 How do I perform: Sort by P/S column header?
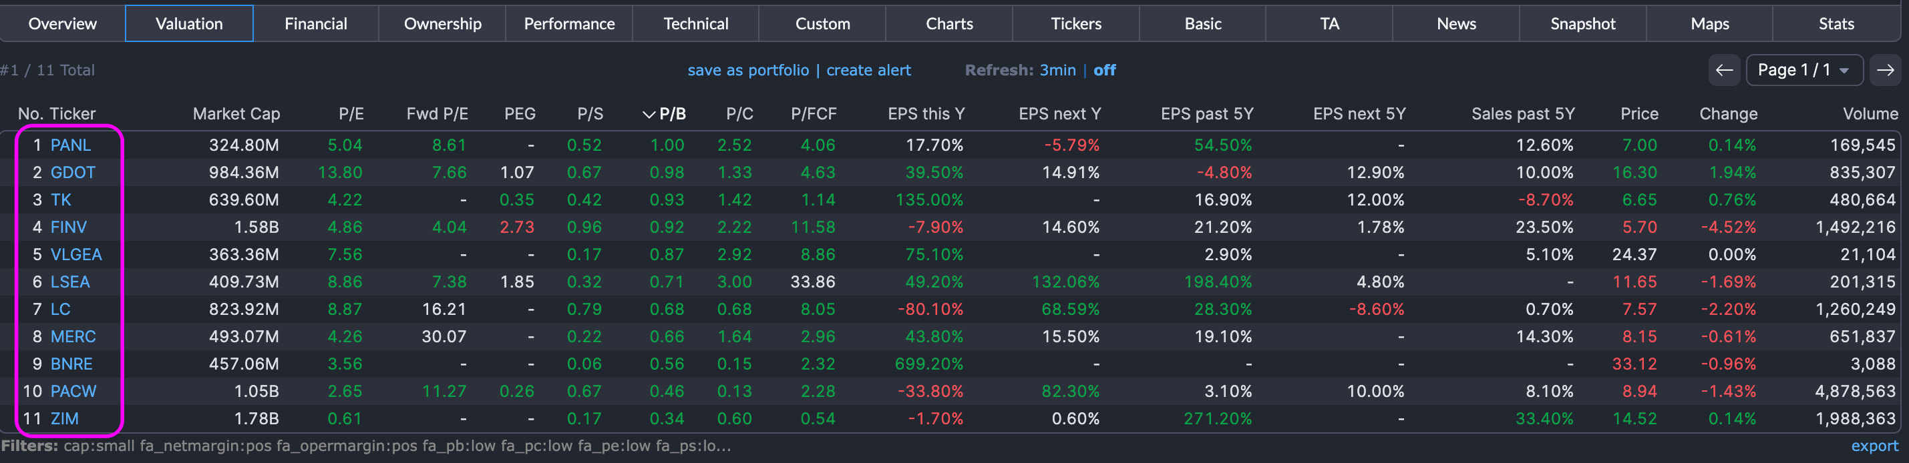(590, 114)
